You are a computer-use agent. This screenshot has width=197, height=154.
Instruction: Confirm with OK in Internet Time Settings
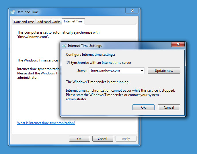tap(143, 107)
